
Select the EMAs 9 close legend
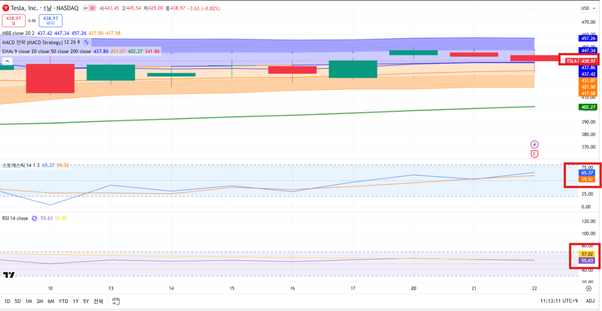(46, 51)
